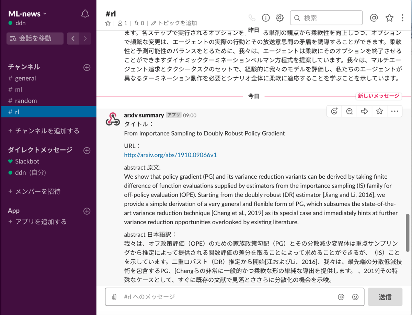Forward the arxiv summary message
Image resolution: width=412 pixels, height=315 pixels.
pyautogui.click(x=364, y=111)
